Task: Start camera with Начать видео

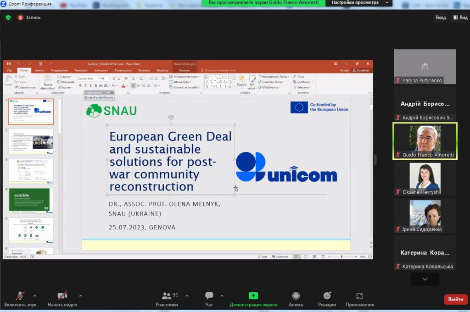Action: coord(62,296)
